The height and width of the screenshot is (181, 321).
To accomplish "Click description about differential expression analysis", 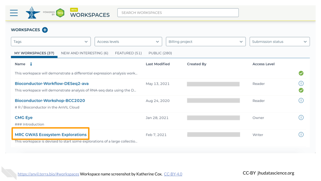I will (x=76, y=73).
